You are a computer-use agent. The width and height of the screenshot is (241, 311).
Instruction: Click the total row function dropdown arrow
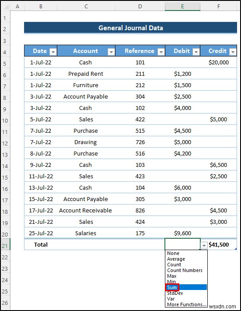pyautogui.click(x=204, y=246)
